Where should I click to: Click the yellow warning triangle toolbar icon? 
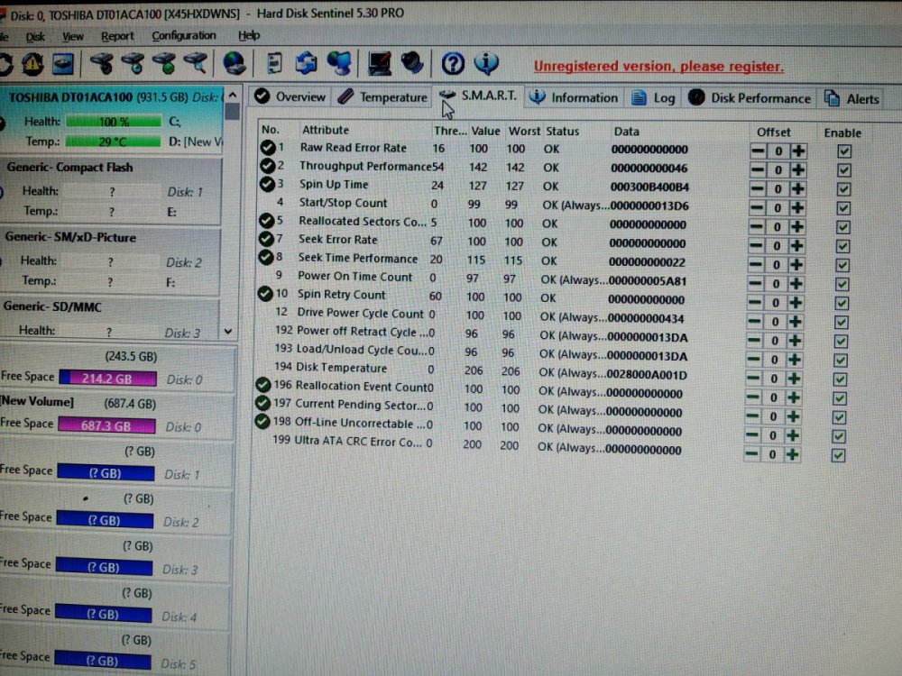(x=32, y=64)
